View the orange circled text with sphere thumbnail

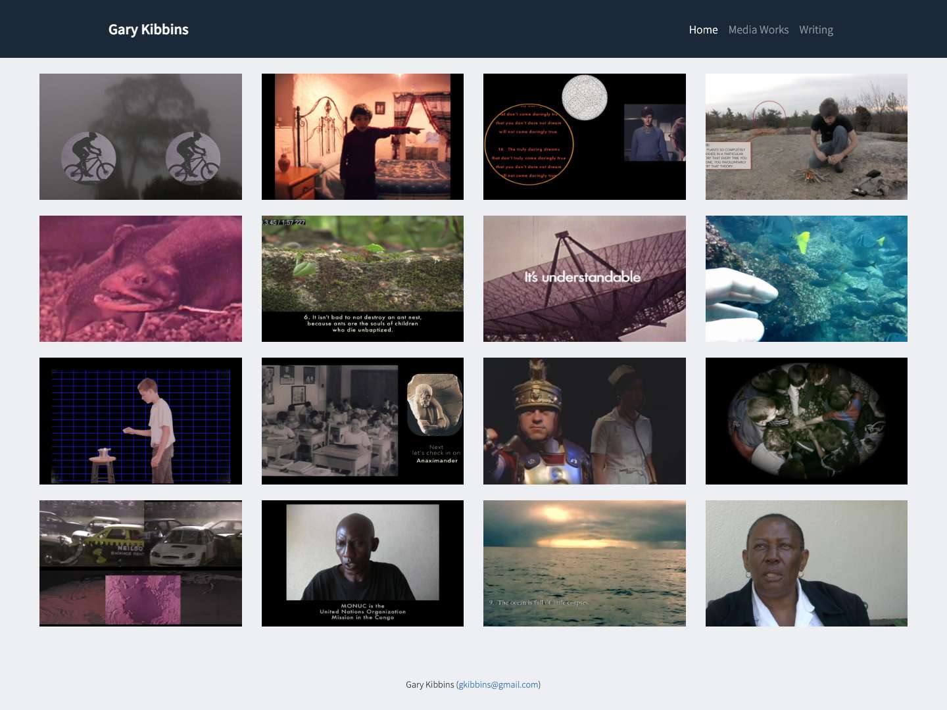584,136
